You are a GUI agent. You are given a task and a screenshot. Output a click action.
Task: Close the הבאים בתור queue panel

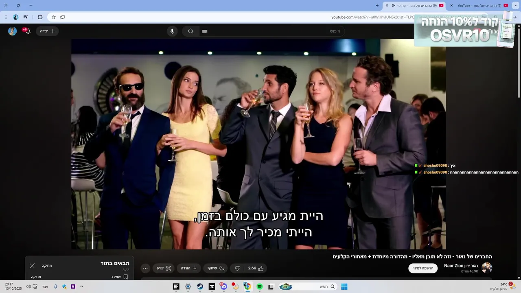tap(32, 266)
